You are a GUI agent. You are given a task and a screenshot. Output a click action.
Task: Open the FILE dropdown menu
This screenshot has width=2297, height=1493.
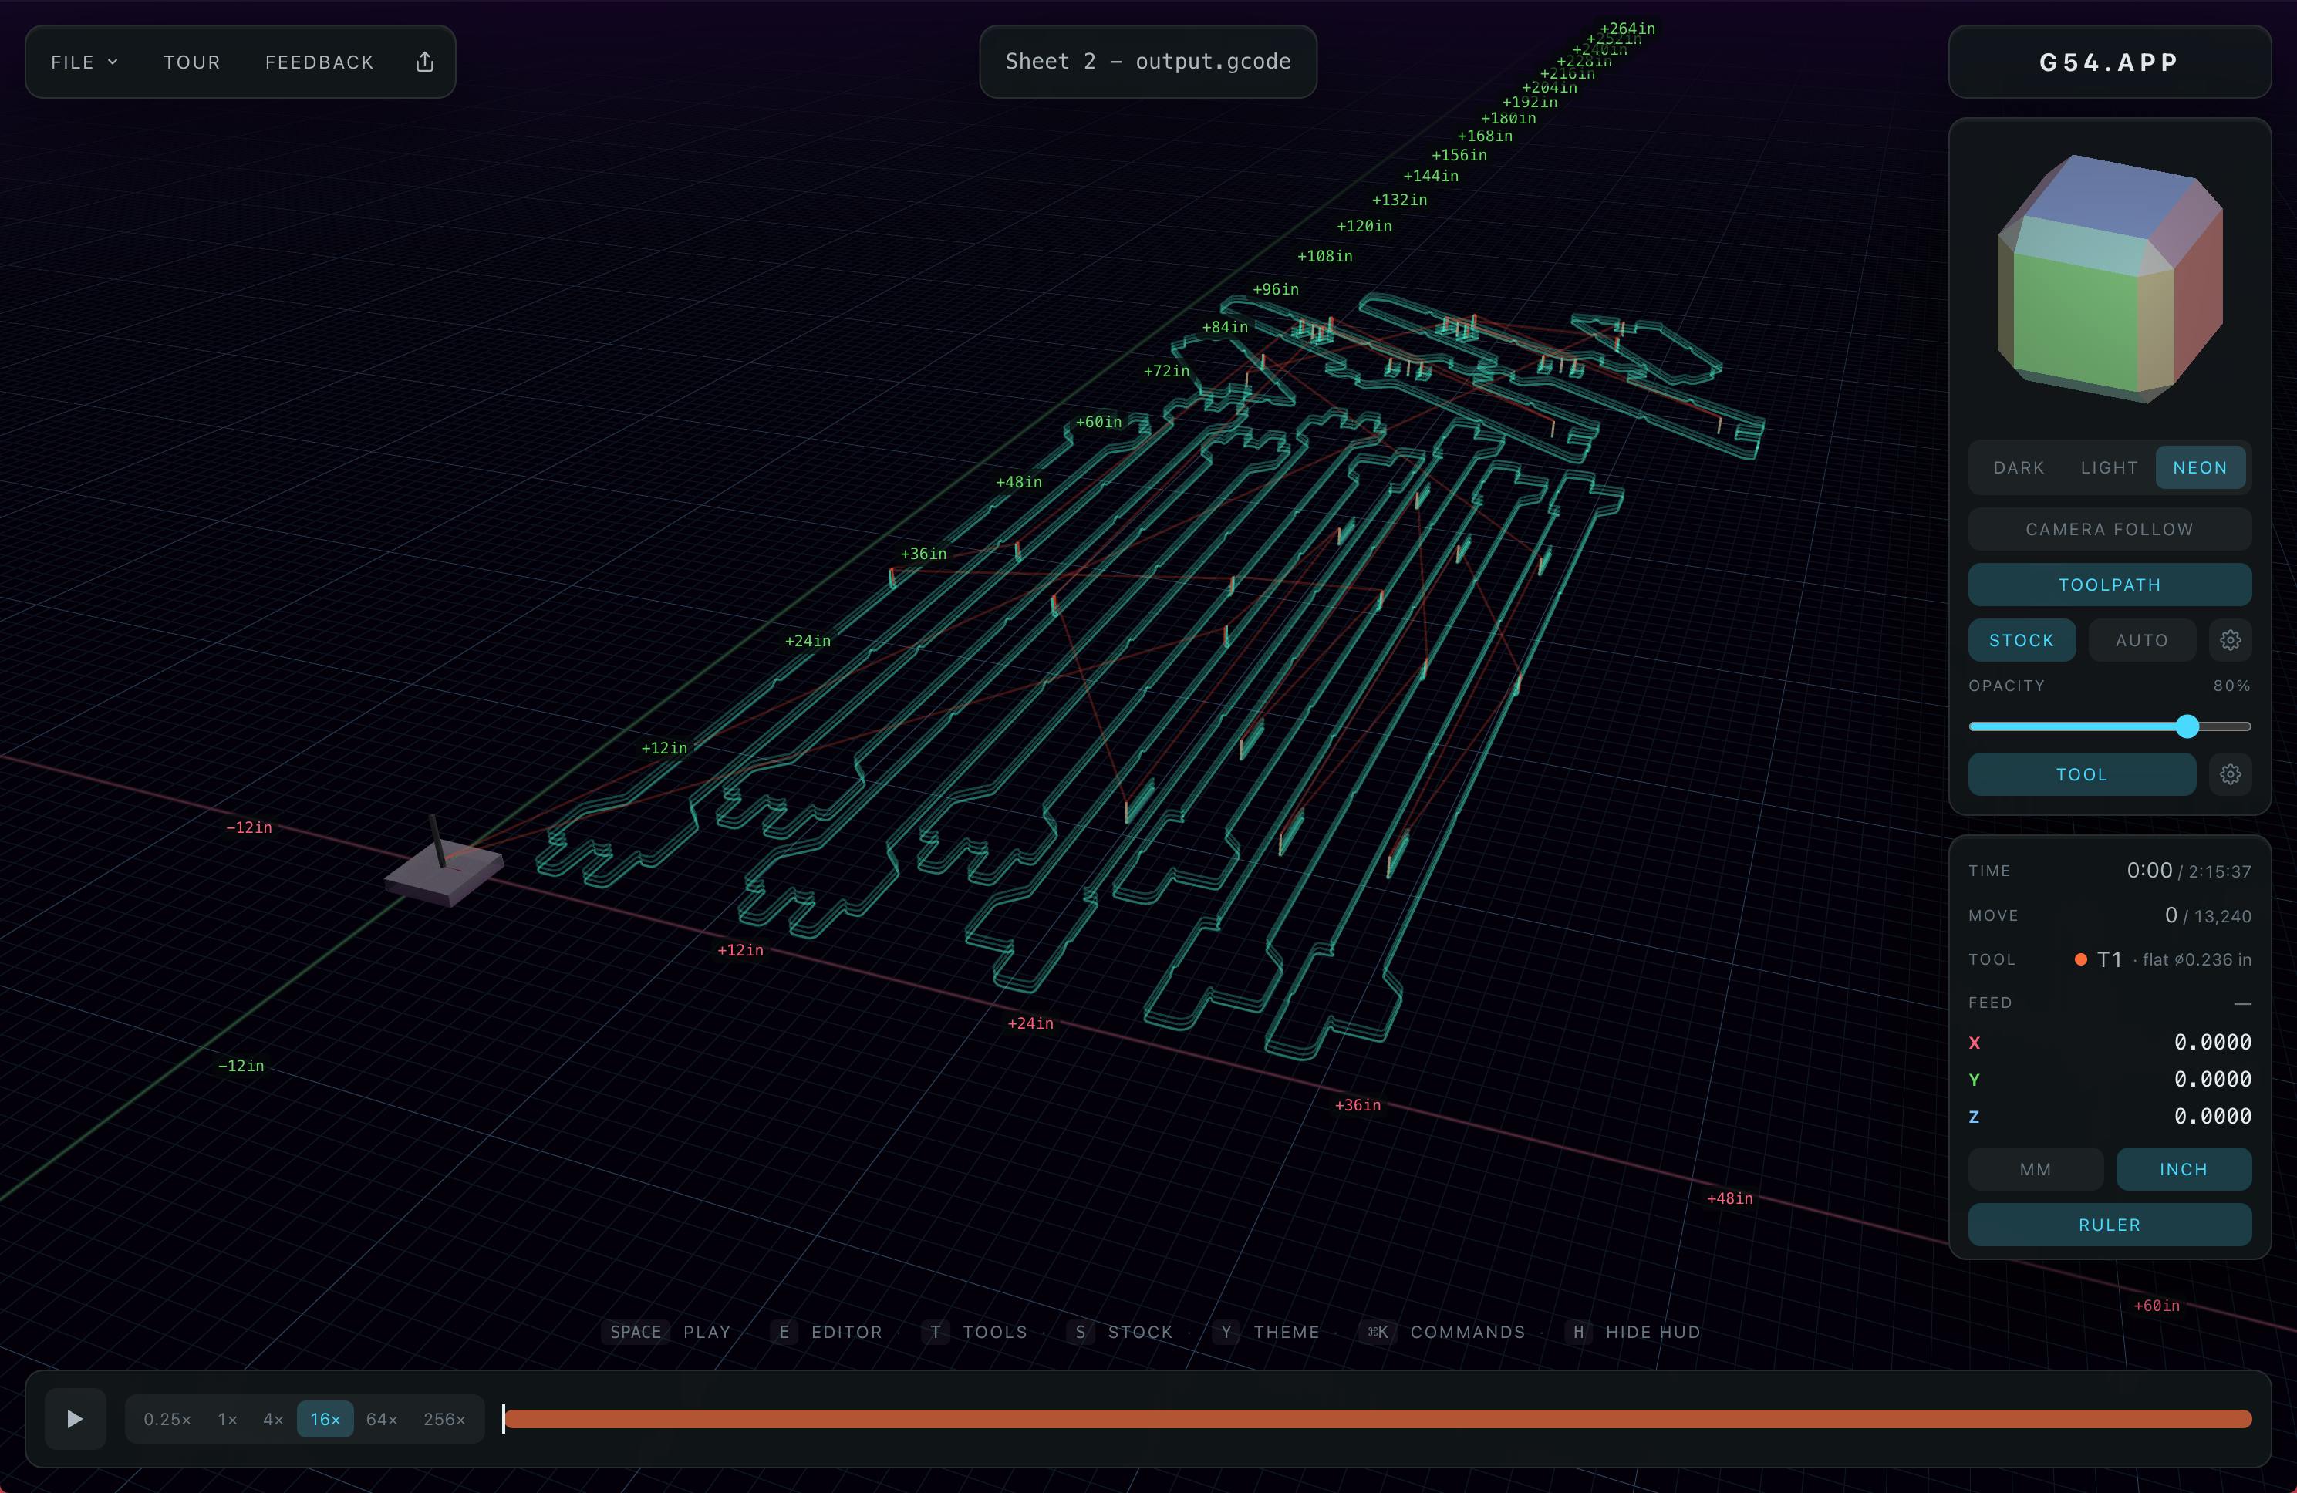[84, 62]
